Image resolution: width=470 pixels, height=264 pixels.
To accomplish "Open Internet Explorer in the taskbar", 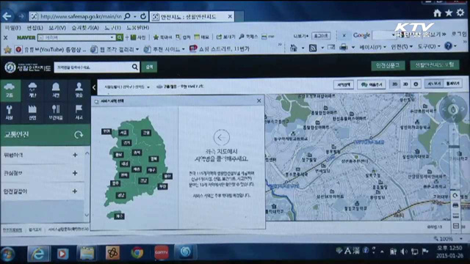I will [38, 254].
